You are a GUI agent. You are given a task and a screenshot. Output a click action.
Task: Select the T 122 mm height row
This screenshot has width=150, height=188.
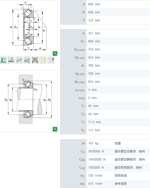point(105,20)
